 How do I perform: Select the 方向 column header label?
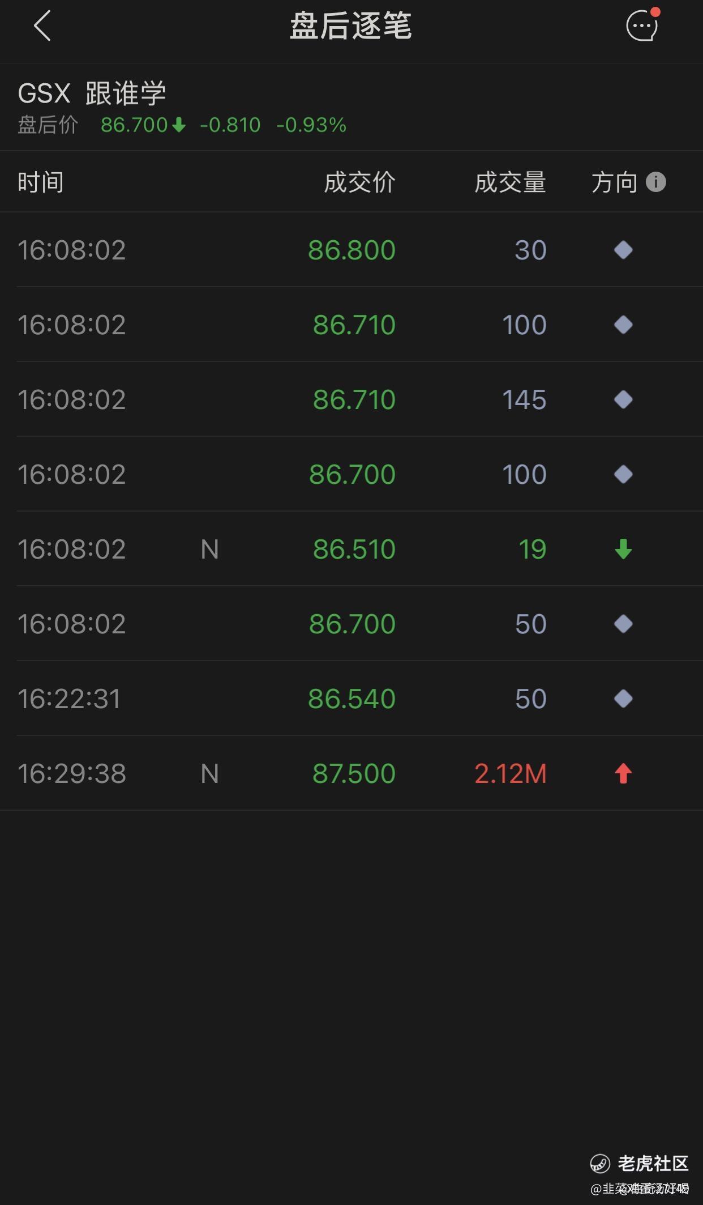click(614, 182)
